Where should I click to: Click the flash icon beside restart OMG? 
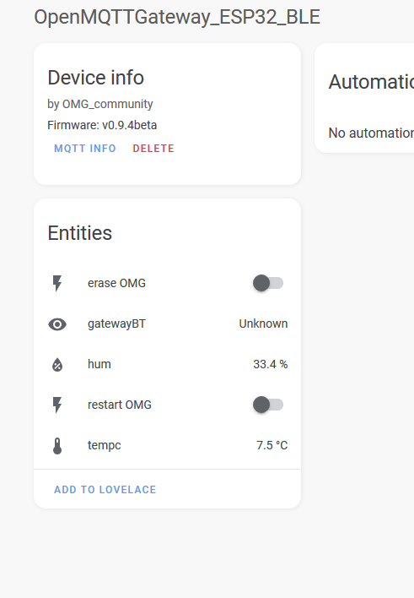[x=57, y=405]
